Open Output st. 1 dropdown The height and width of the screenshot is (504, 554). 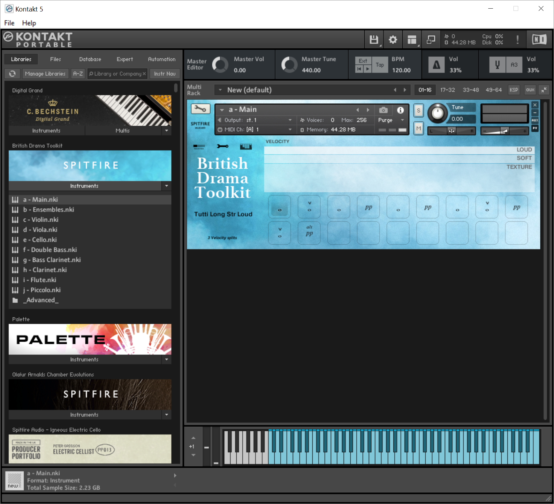point(290,120)
